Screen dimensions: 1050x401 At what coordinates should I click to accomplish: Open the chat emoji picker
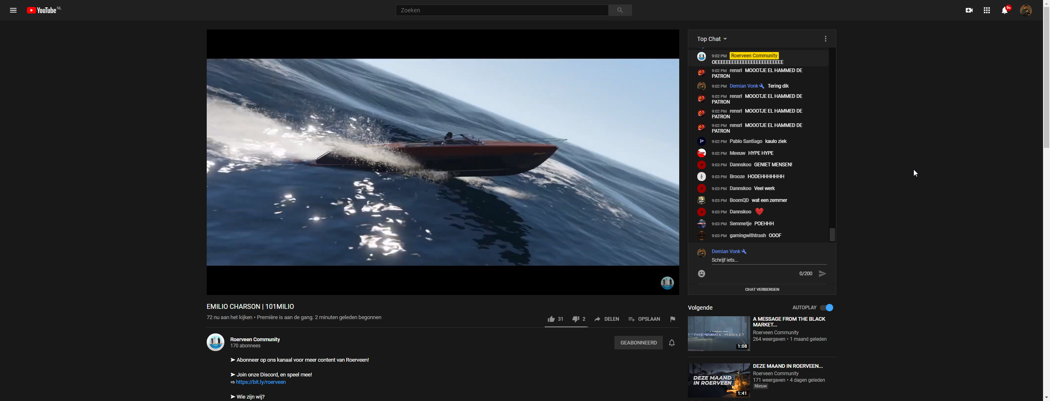click(x=701, y=274)
